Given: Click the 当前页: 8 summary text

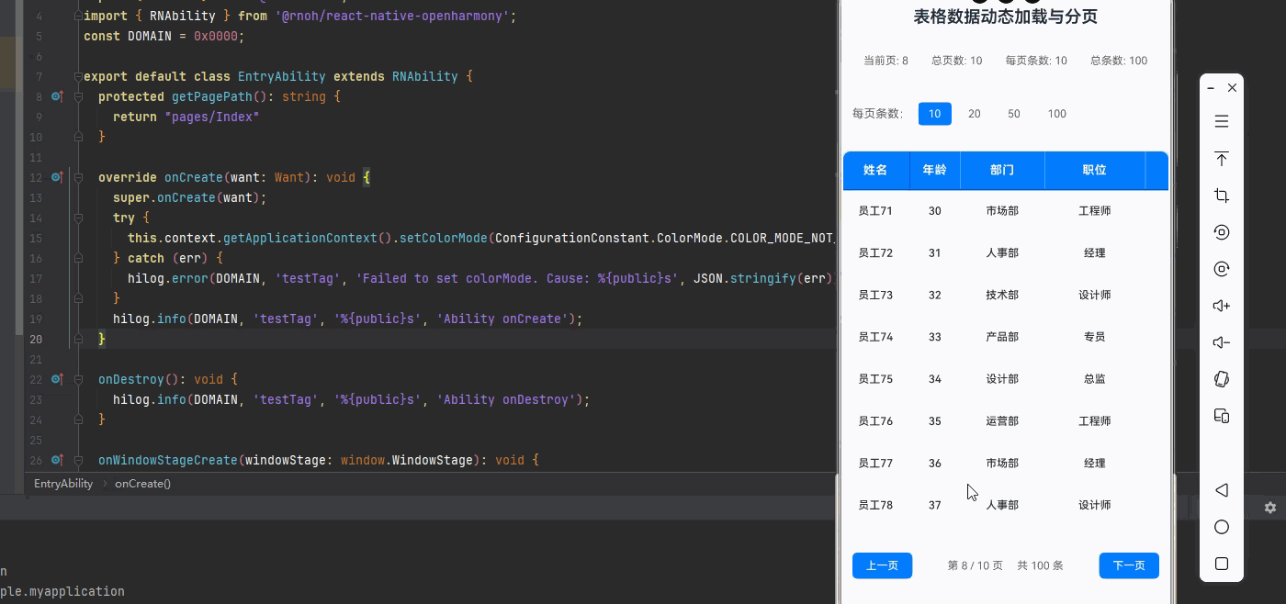Looking at the screenshot, I should tap(886, 61).
